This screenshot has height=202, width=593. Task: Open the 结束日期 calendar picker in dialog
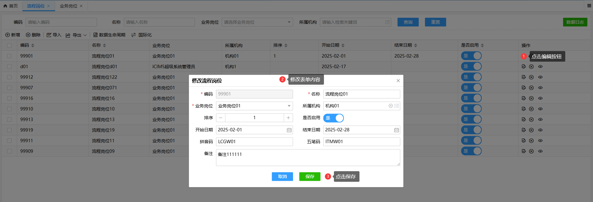(396, 130)
